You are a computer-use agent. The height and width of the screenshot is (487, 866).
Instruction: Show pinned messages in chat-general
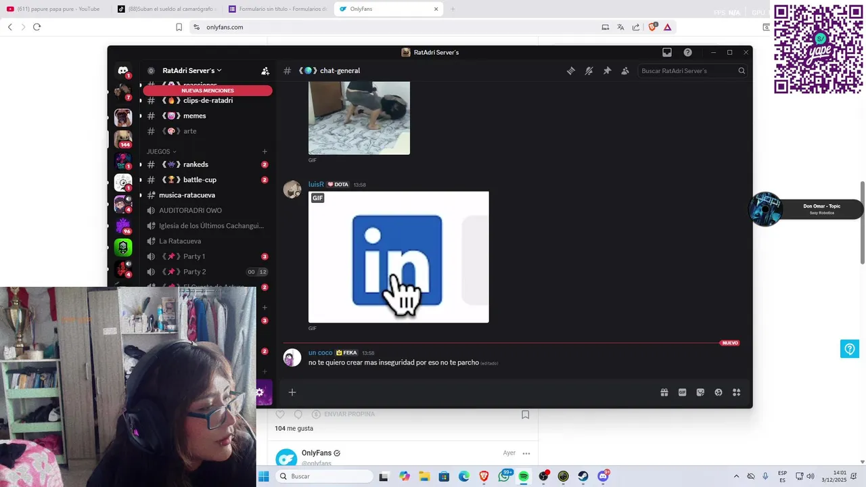click(x=607, y=70)
